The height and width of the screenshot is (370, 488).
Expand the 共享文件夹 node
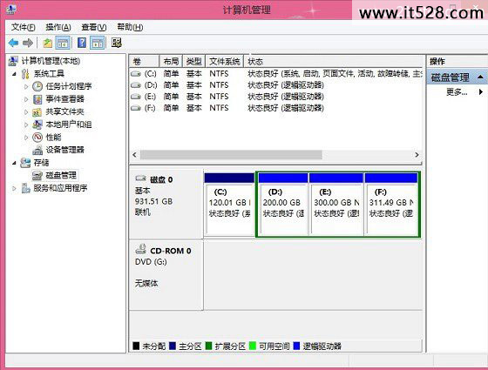(x=26, y=112)
